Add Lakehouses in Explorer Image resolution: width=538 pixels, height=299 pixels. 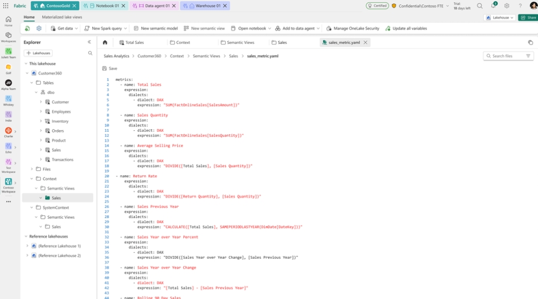coord(38,53)
